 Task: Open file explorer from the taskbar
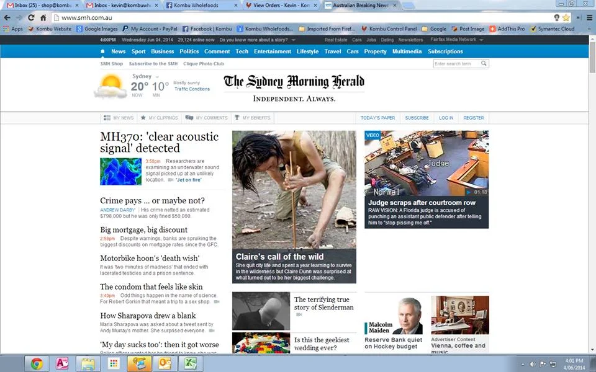[x=88, y=364]
